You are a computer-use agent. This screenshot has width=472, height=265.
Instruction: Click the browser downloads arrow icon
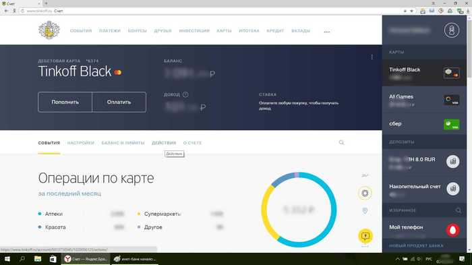click(468, 11)
